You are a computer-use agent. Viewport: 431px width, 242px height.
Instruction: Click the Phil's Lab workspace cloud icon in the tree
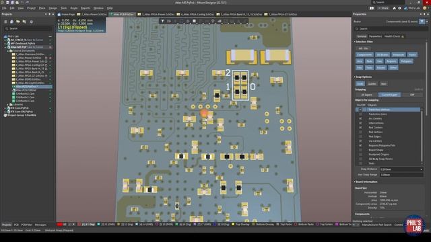tap(5, 36)
